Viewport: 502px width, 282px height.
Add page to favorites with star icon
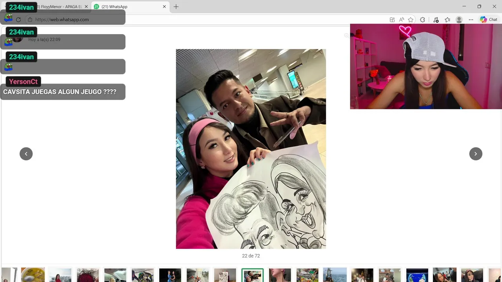click(x=411, y=20)
